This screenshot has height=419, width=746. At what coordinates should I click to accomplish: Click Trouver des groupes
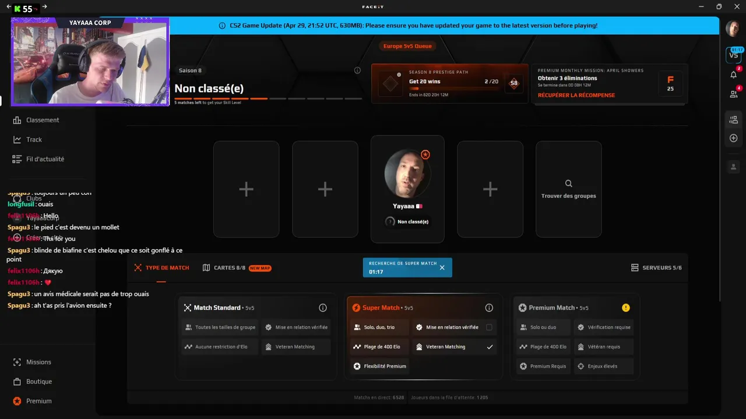pyautogui.click(x=569, y=189)
